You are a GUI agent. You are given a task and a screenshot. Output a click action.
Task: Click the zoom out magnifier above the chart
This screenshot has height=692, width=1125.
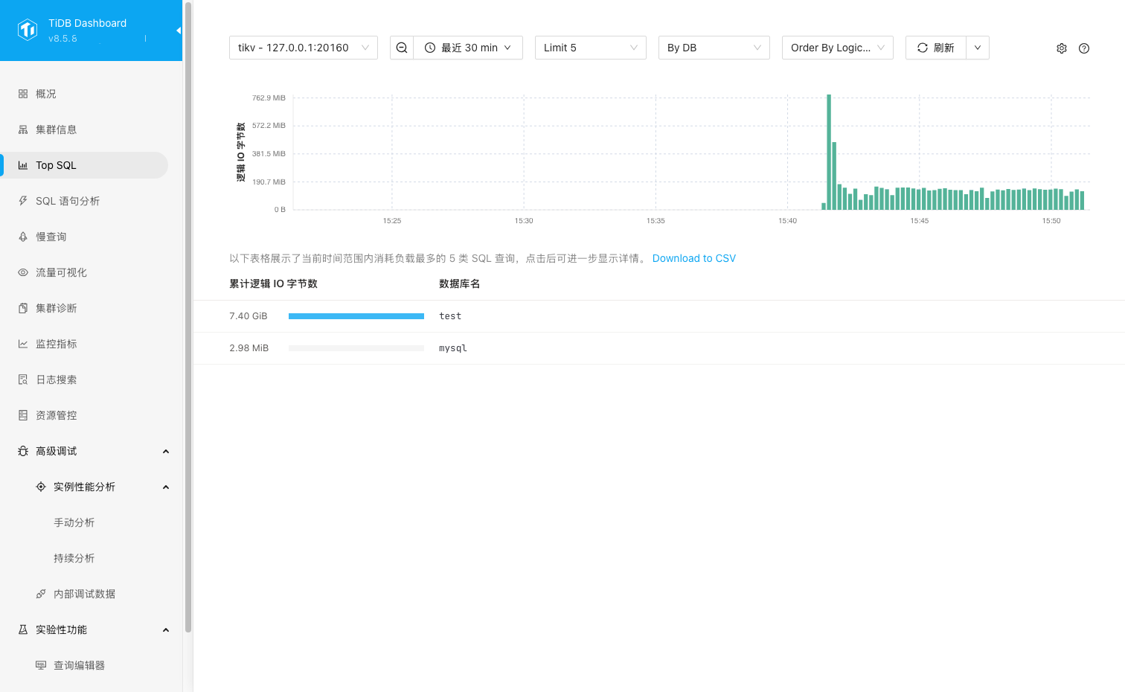pyautogui.click(x=401, y=47)
